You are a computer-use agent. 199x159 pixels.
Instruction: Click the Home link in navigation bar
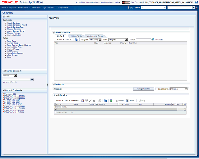click(4, 8)
